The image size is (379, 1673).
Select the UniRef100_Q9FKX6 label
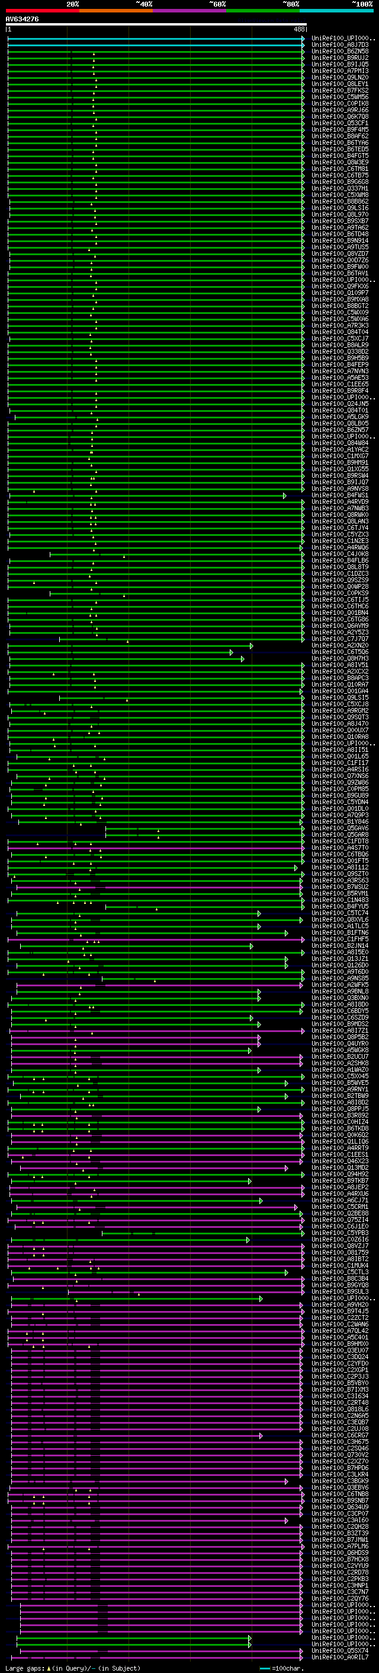click(x=340, y=287)
